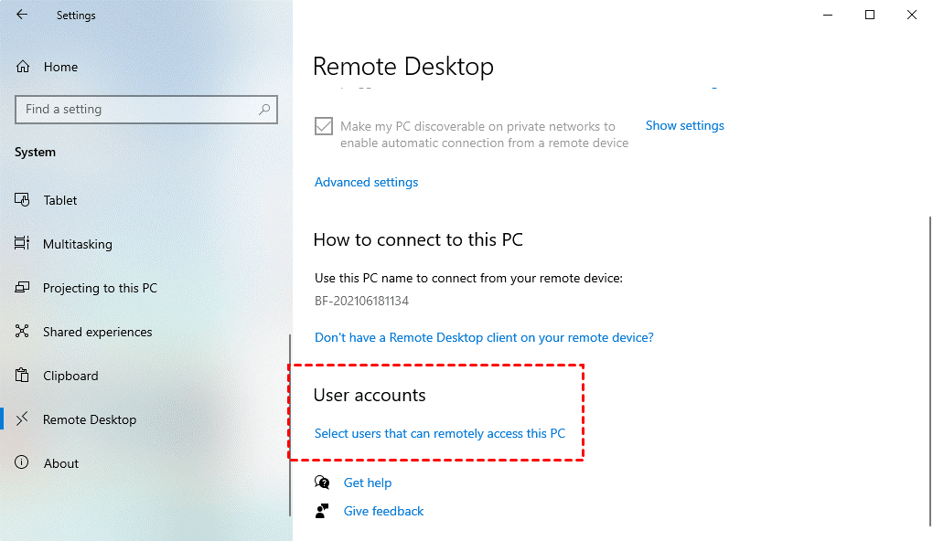Click the Multitasking icon
The height and width of the screenshot is (541, 933).
[24, 244]
